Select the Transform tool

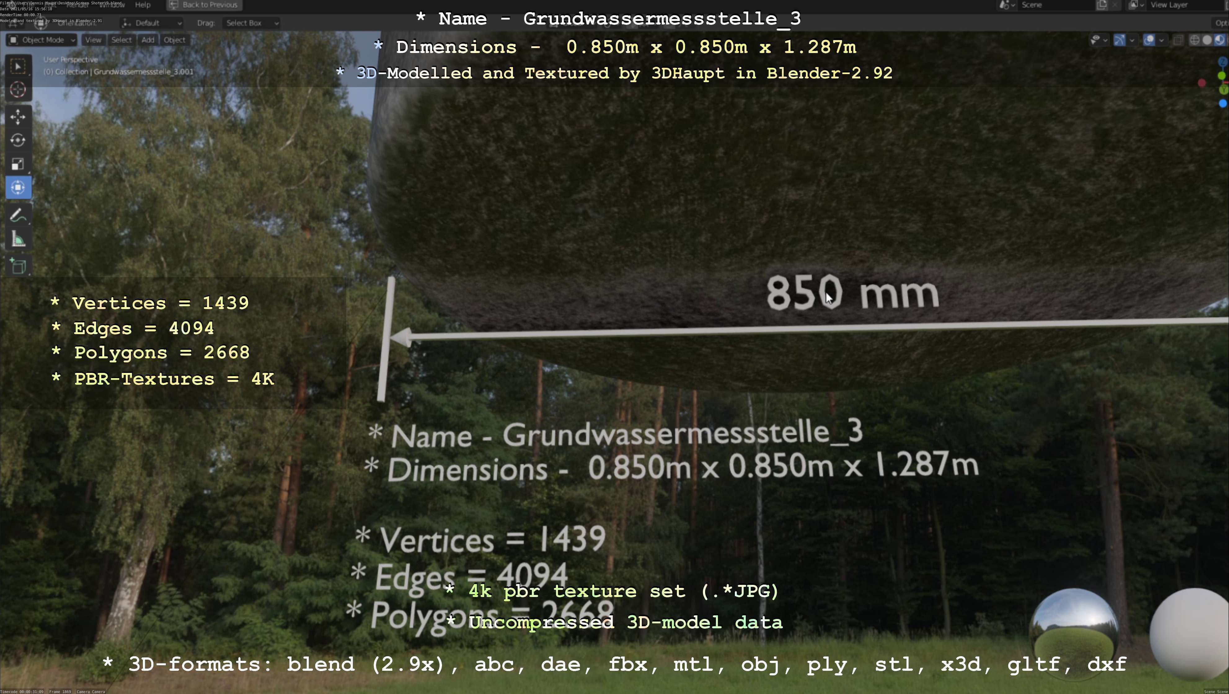click(x=18, y=188)
